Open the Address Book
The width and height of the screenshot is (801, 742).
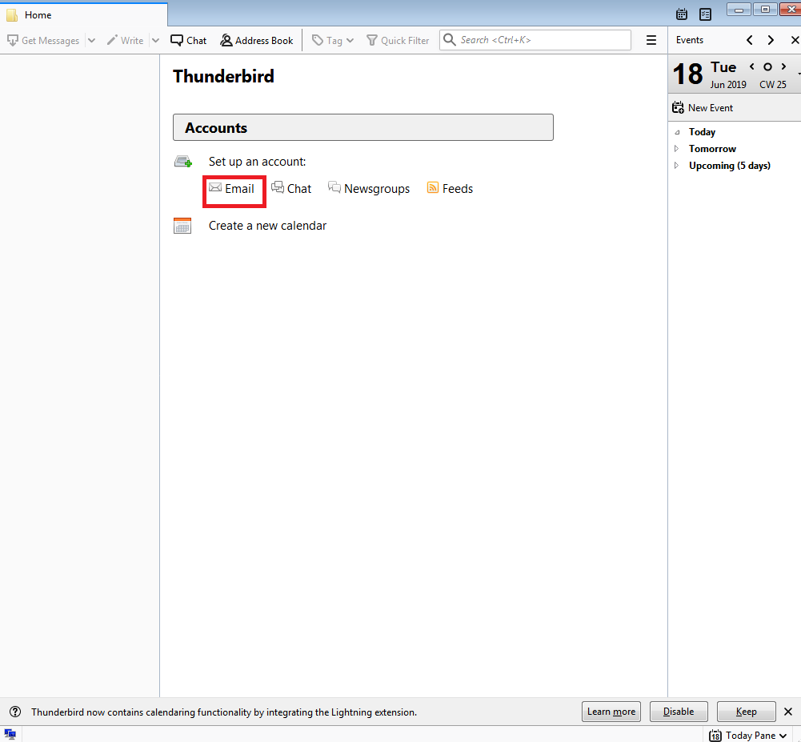(x=256, y=40)
